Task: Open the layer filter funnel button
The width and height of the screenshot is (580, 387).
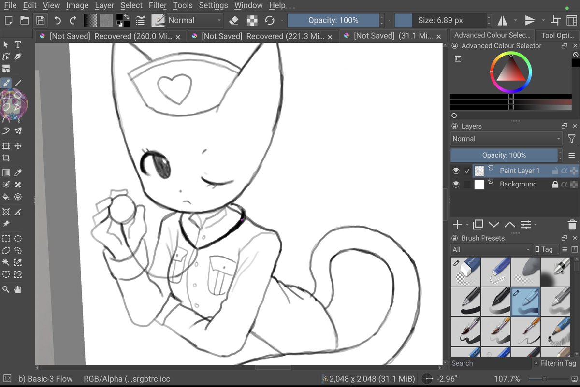Action: pyautogui.click(x=572, y=139)
